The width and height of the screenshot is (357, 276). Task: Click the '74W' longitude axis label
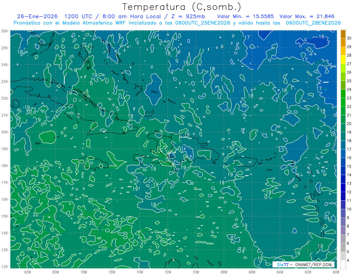140,272
